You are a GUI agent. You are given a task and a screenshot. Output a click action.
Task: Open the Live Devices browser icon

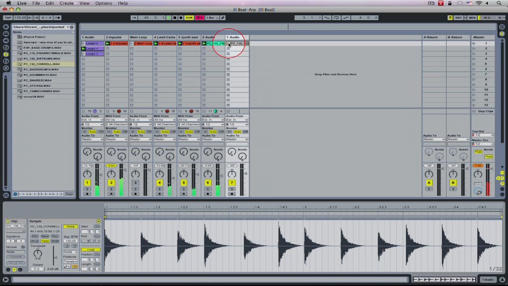5,34
